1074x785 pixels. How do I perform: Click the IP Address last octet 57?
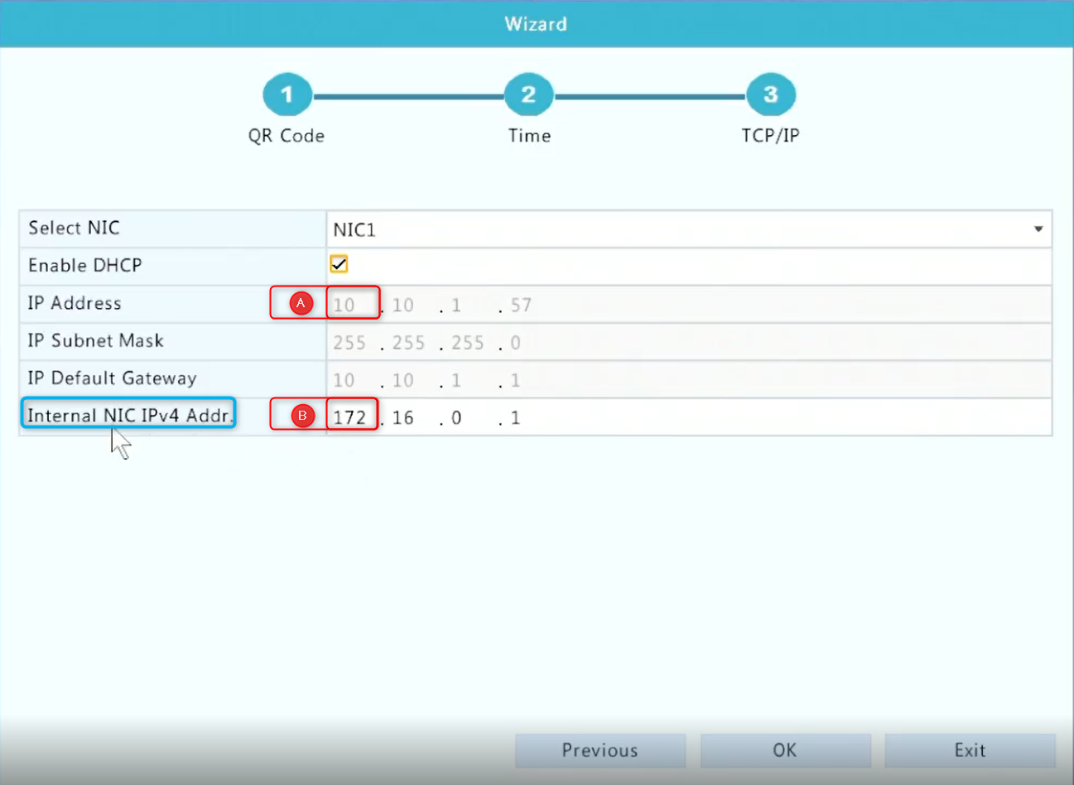[521, 305]
